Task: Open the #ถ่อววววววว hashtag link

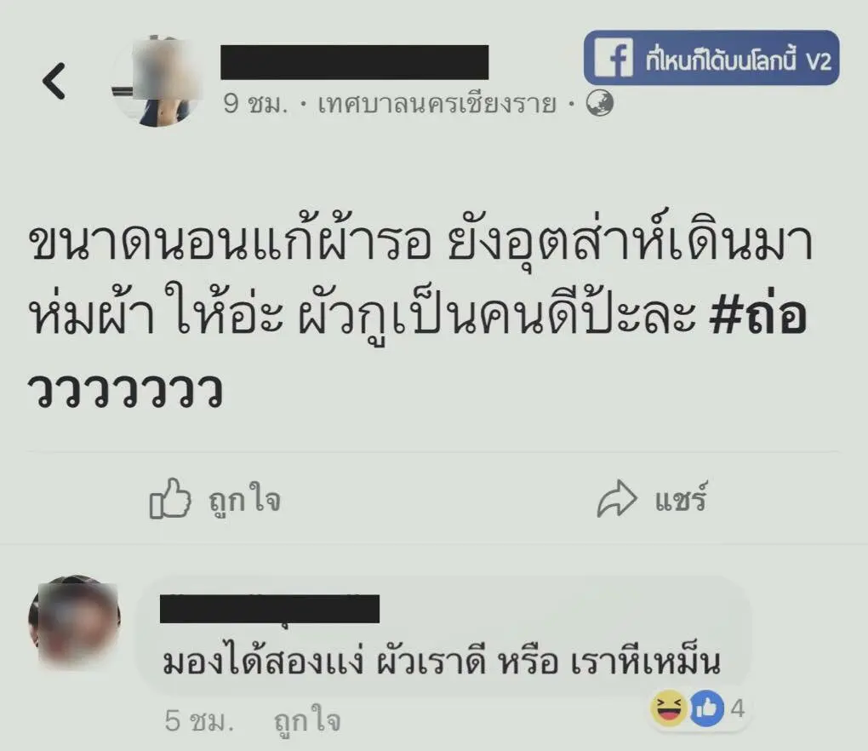Action: (x=417, y=353)
